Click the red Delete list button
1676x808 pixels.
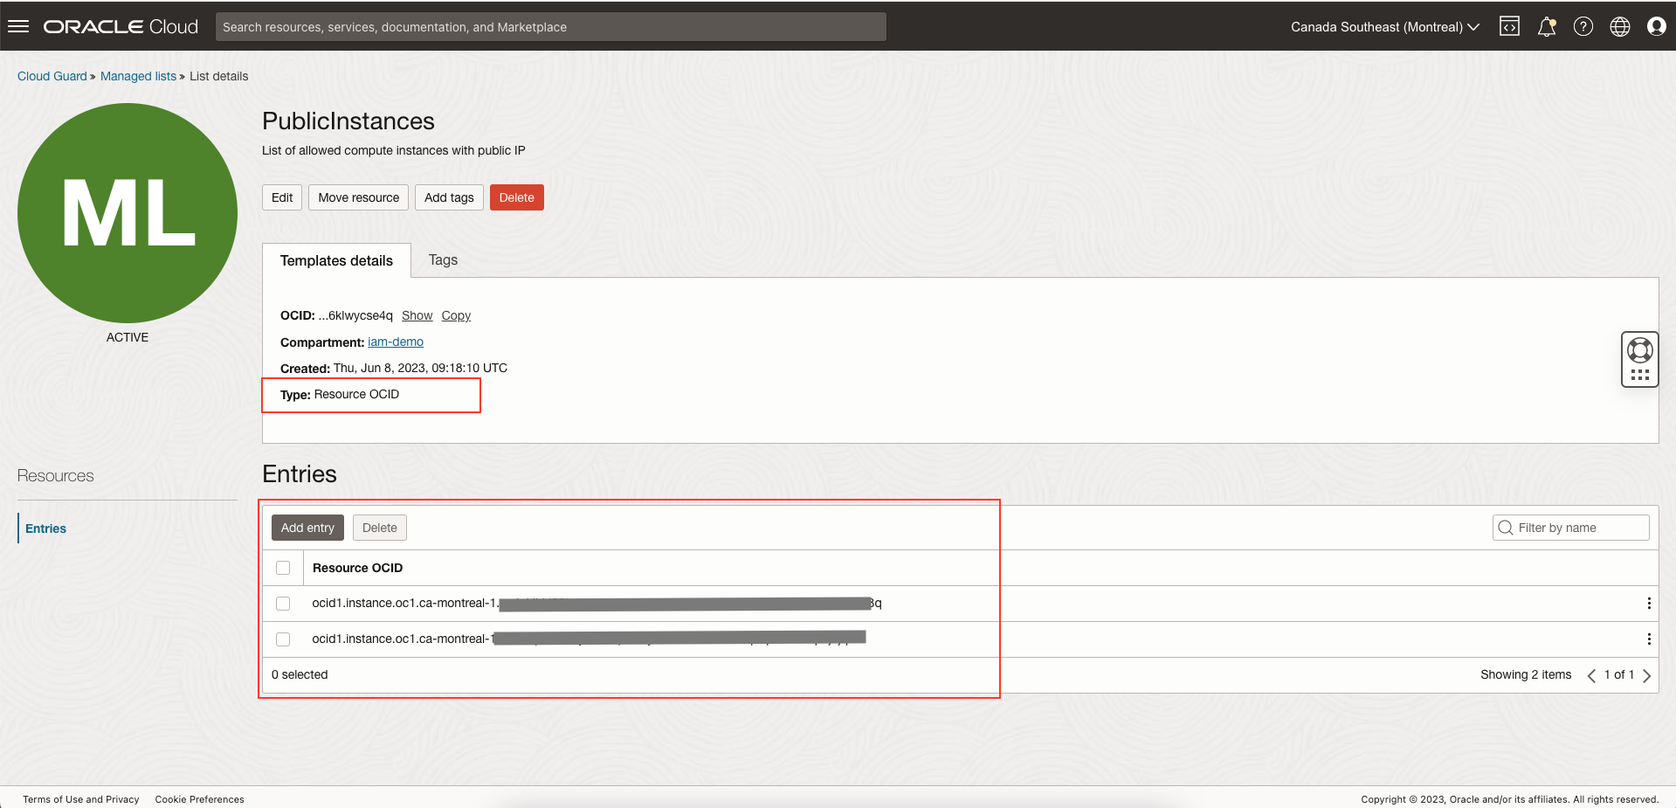(x=516, y=197)
